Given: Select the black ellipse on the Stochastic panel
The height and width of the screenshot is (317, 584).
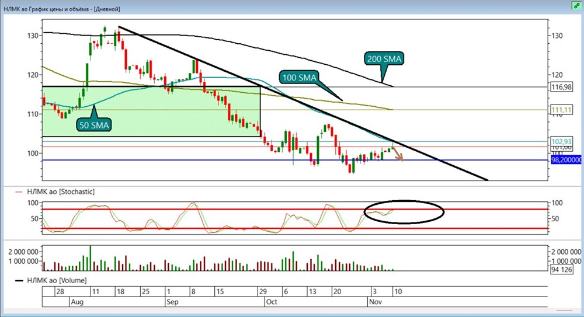Looking at the screenshot, I should point(404,211).
